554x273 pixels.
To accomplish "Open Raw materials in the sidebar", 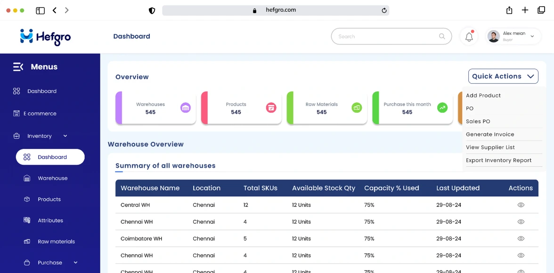I will (56, 242).
